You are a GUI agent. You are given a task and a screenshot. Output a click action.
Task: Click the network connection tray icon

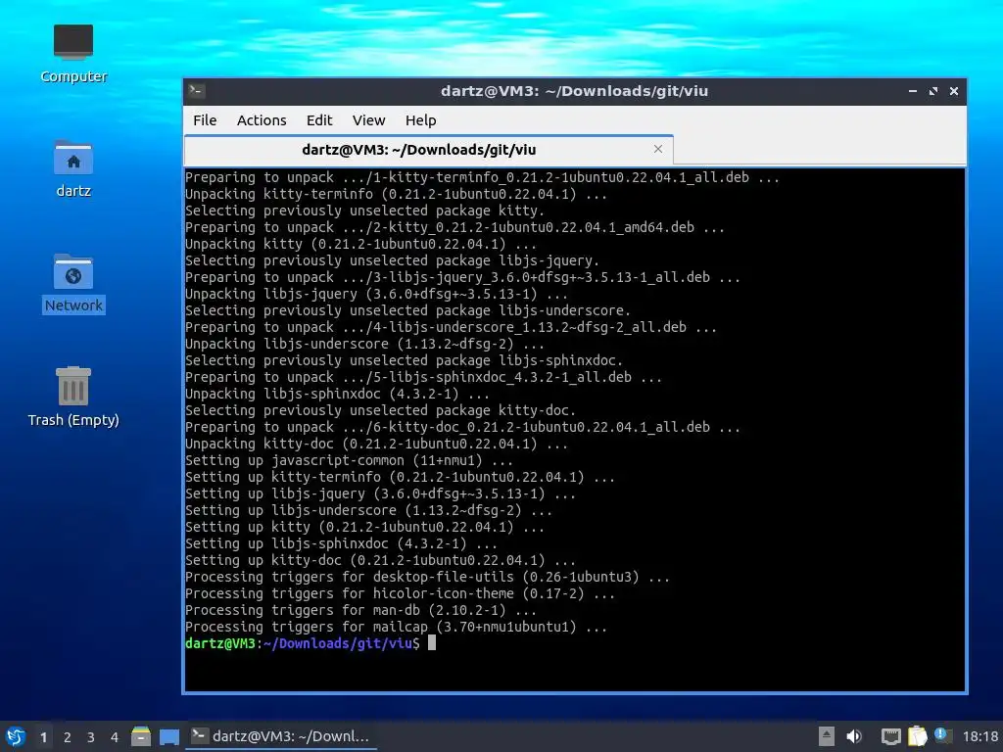[890, 736]
